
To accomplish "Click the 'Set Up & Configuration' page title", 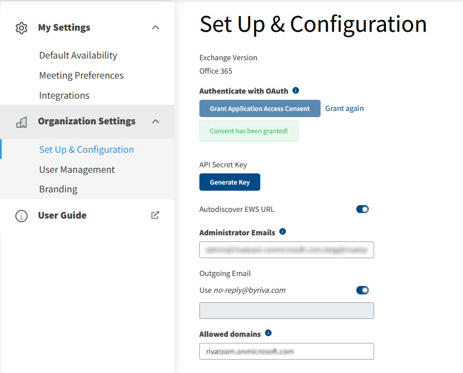I will click(313, 24).
